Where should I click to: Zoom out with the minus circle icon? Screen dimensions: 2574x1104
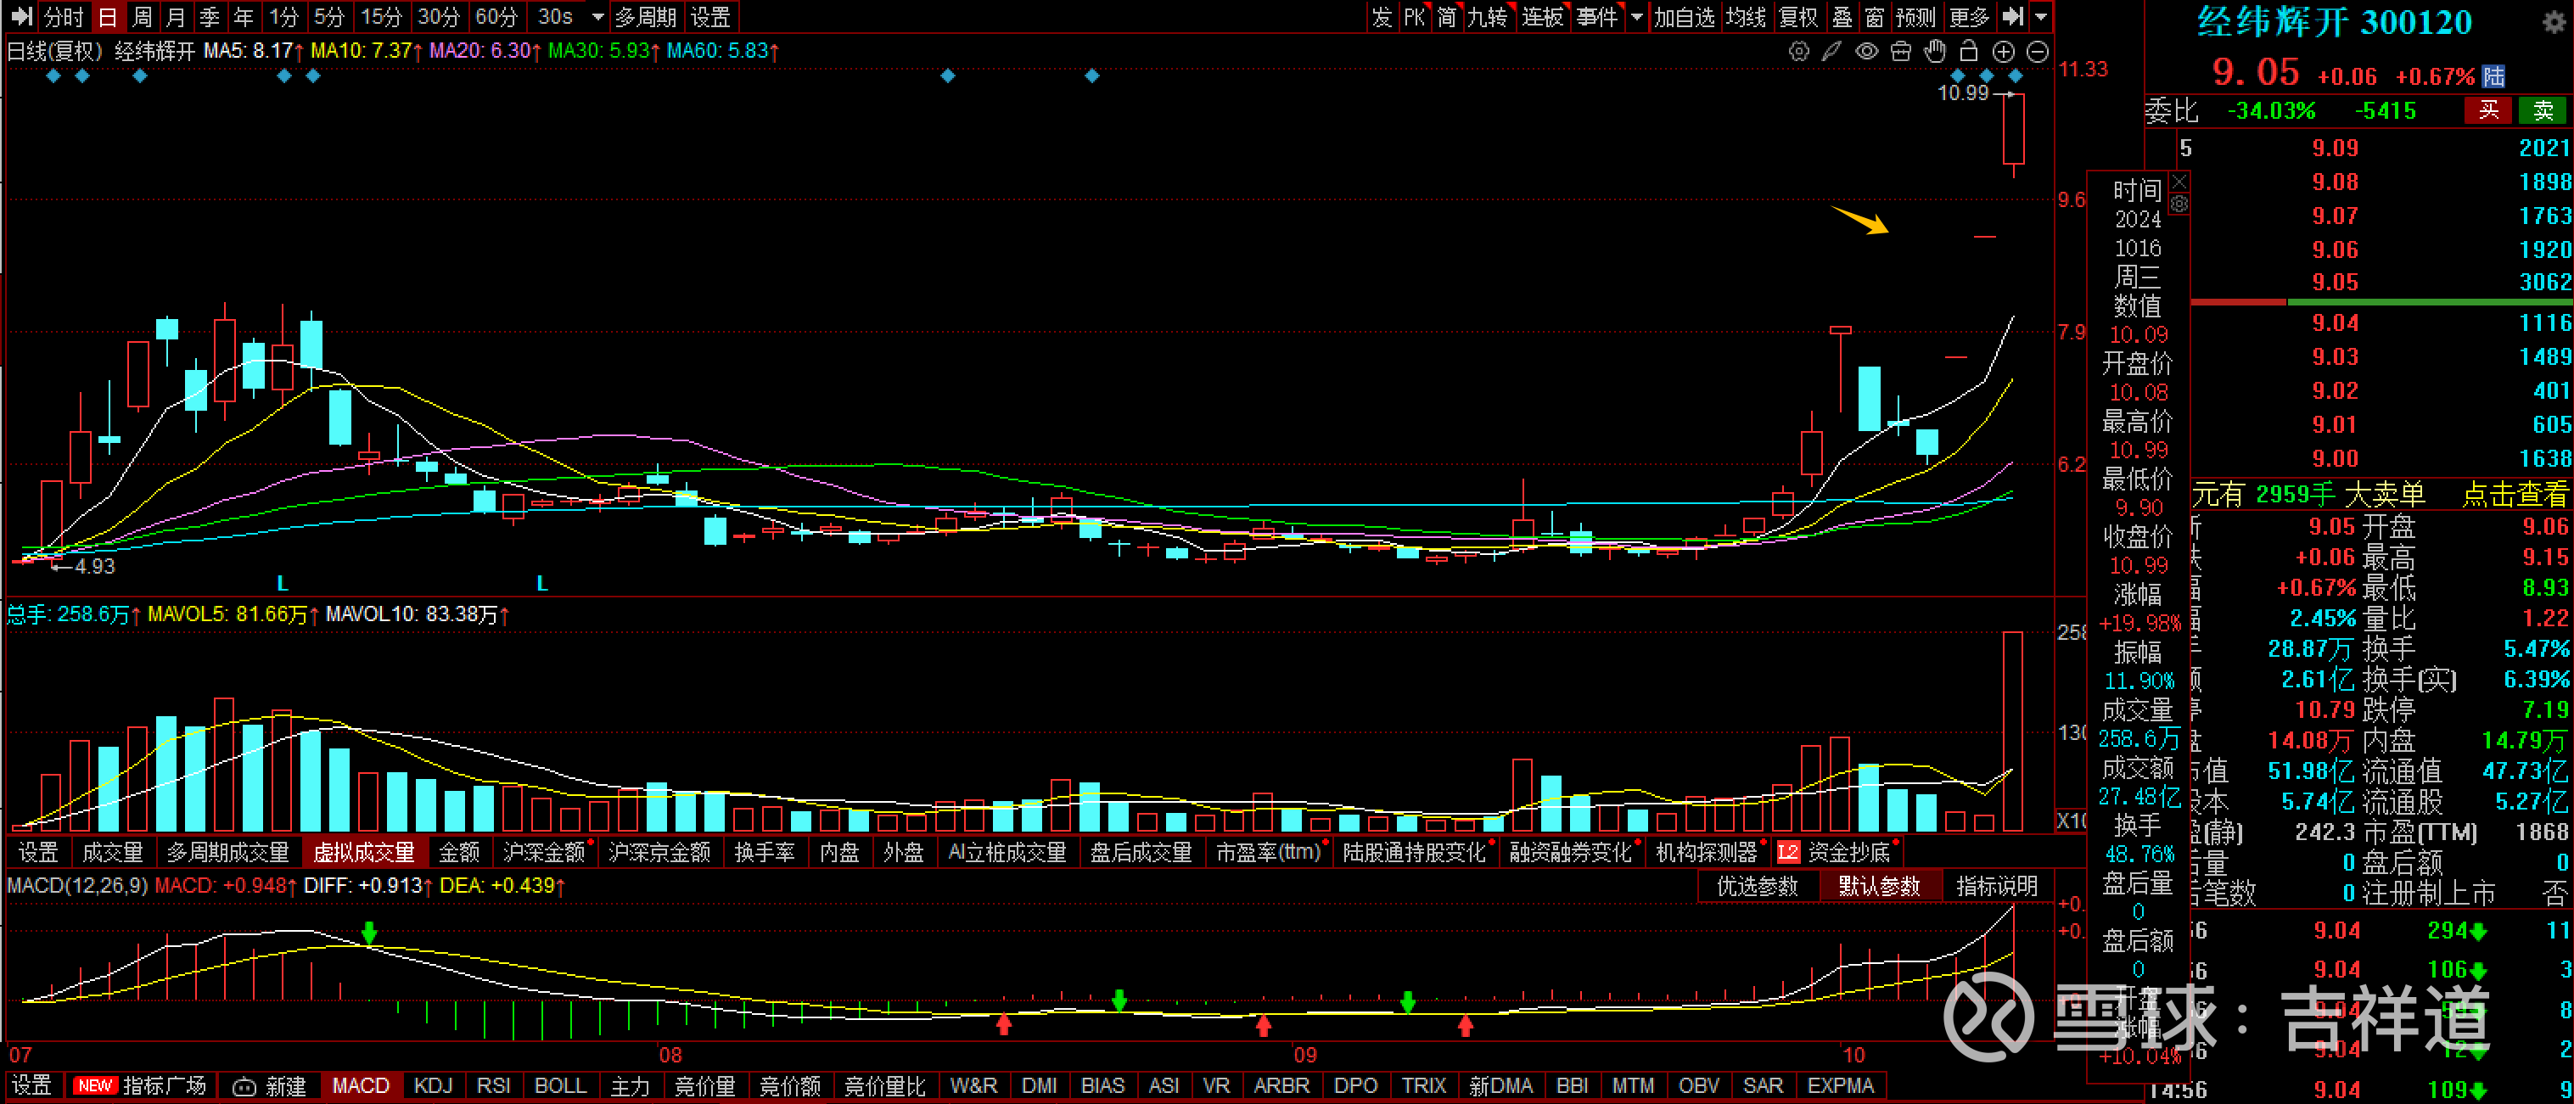pos(2038,52)
